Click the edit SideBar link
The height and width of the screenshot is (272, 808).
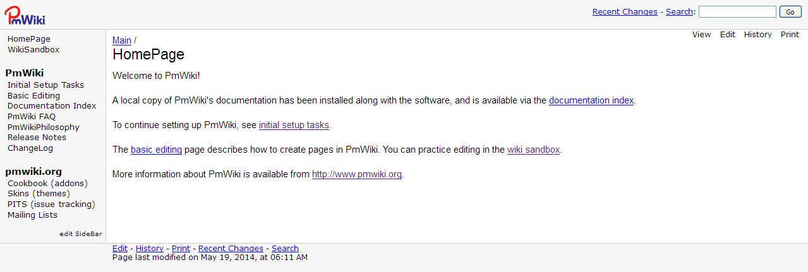pos(81,234)
